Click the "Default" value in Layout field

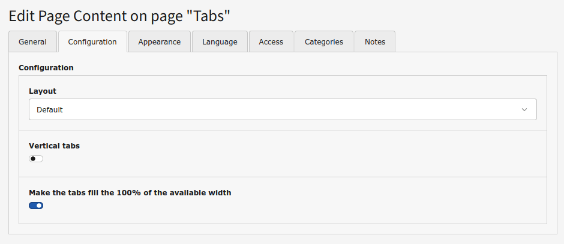pos(50,110)
